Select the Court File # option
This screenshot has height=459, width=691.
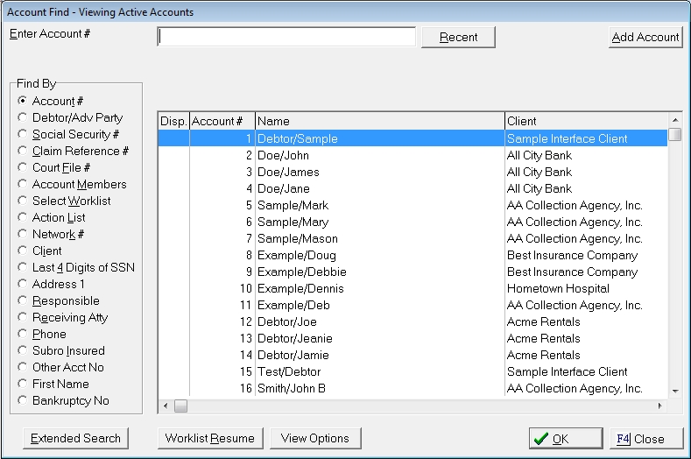pyautogui.click(x=23, y=167)
